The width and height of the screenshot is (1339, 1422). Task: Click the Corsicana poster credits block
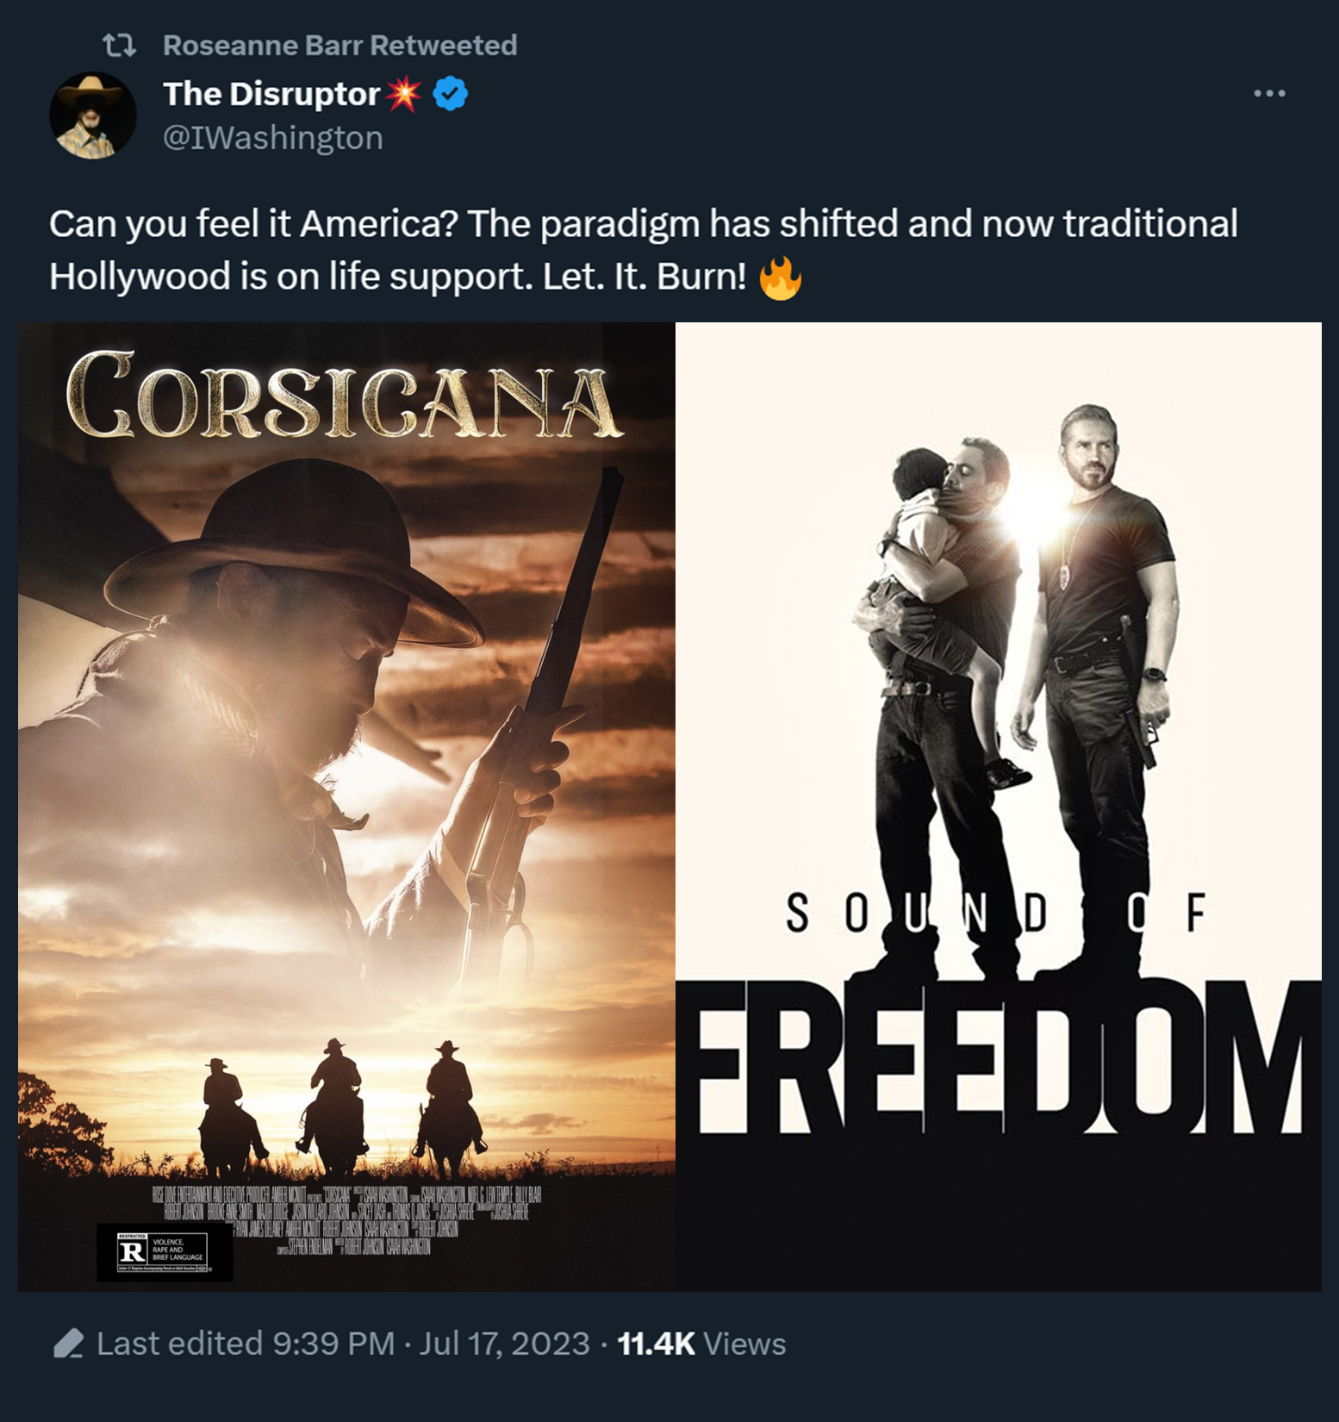pyautogui.click(x=346, y=1219)
